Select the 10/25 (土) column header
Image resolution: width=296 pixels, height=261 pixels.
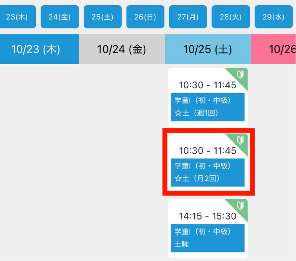pyautogui.click(x=208, y=49)
